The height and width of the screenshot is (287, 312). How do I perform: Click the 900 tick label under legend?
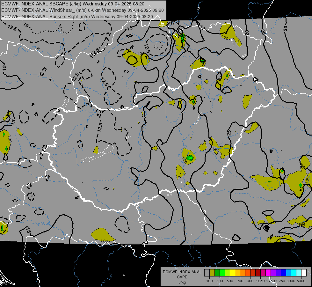pos(250,281)
